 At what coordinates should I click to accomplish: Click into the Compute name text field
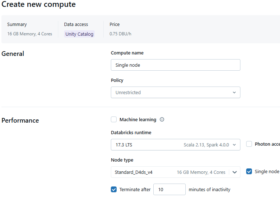coord(175,65)
